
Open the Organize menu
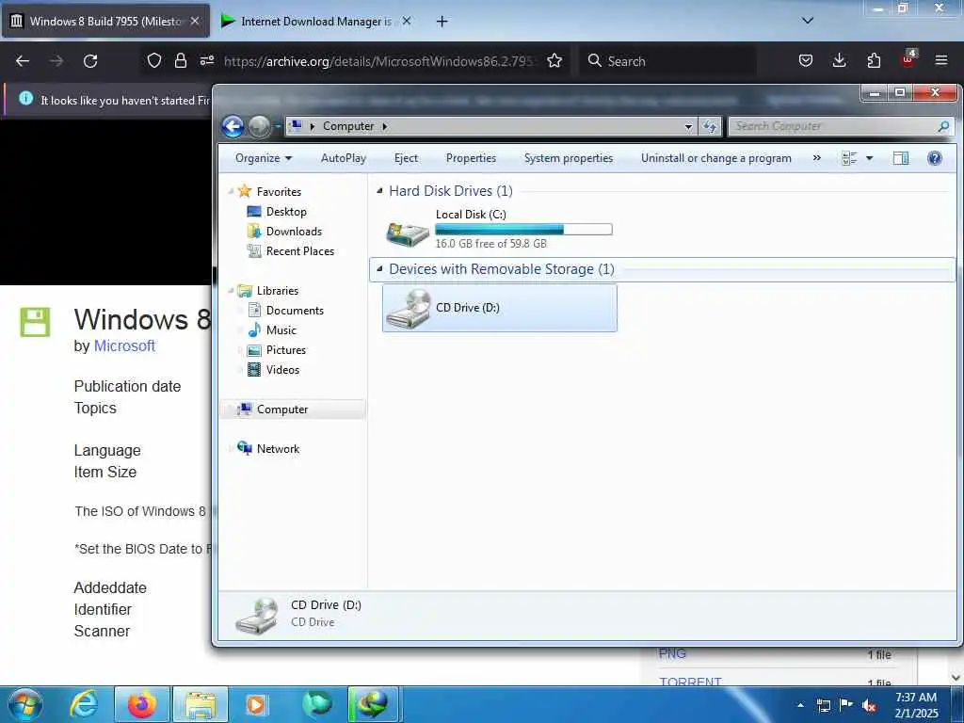tap(264, 158)
